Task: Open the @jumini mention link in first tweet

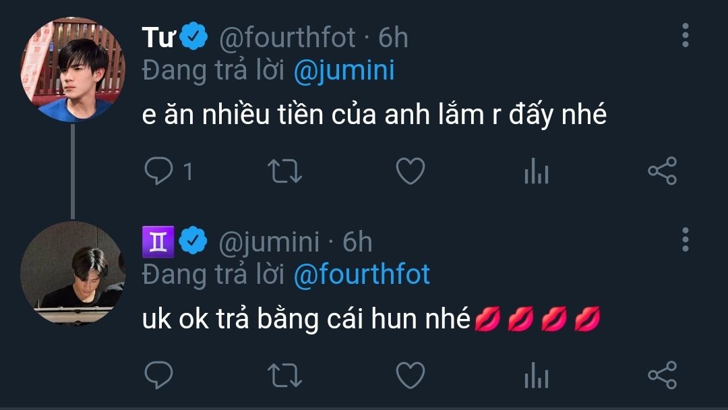Action: pos(344,71)
